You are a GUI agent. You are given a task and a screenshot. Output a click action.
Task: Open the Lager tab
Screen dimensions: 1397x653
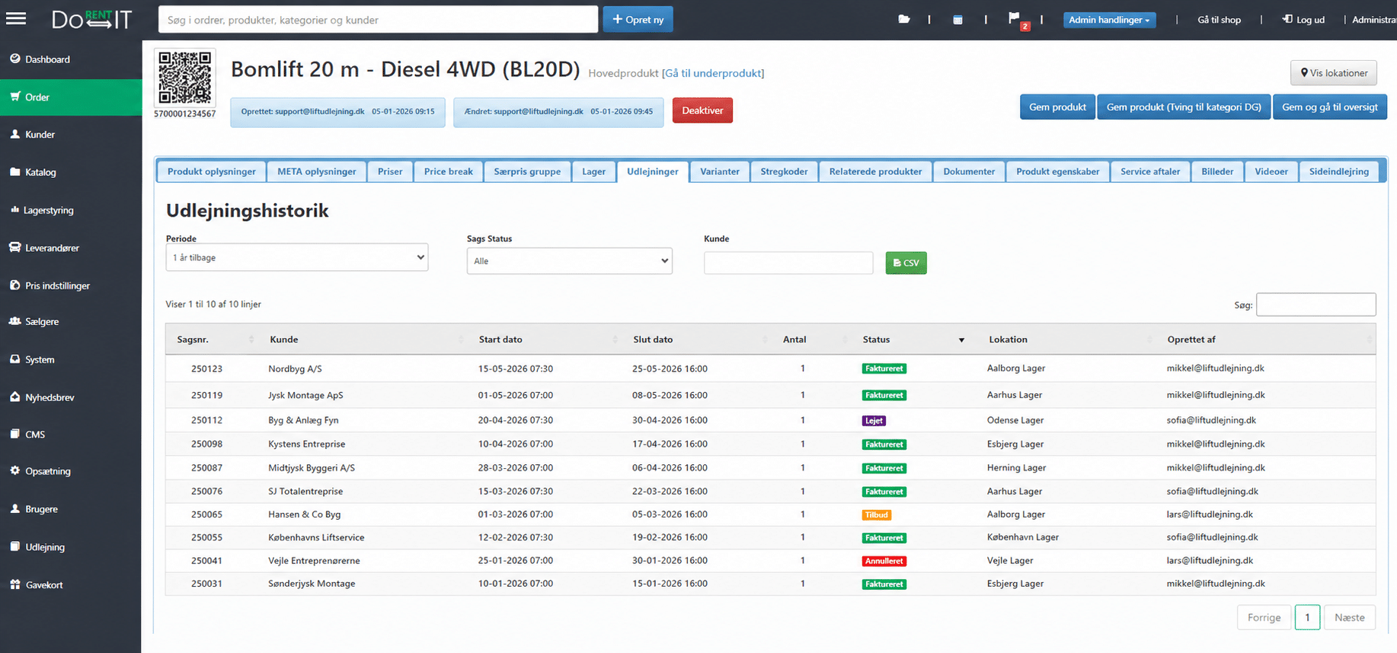pos(594,172)
